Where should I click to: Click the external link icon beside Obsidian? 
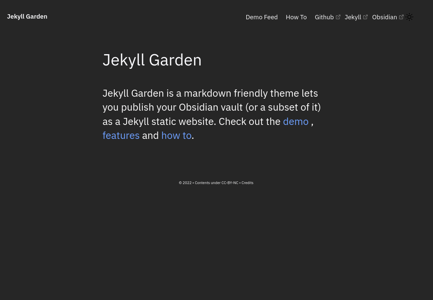click(x=401, y=16)
